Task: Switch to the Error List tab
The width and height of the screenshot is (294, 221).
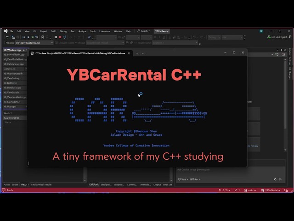Action: coord(167,185)
